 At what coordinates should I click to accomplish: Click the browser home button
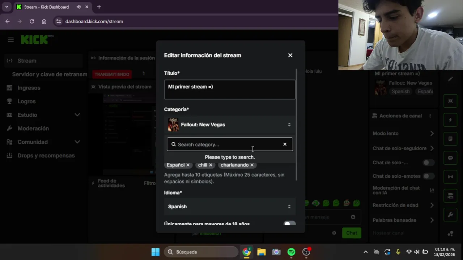pyautogui.click(x=44, y=21)
